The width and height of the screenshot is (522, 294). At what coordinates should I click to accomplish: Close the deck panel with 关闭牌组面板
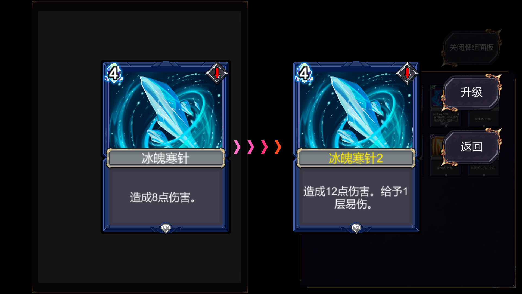[x=471, y=47]
